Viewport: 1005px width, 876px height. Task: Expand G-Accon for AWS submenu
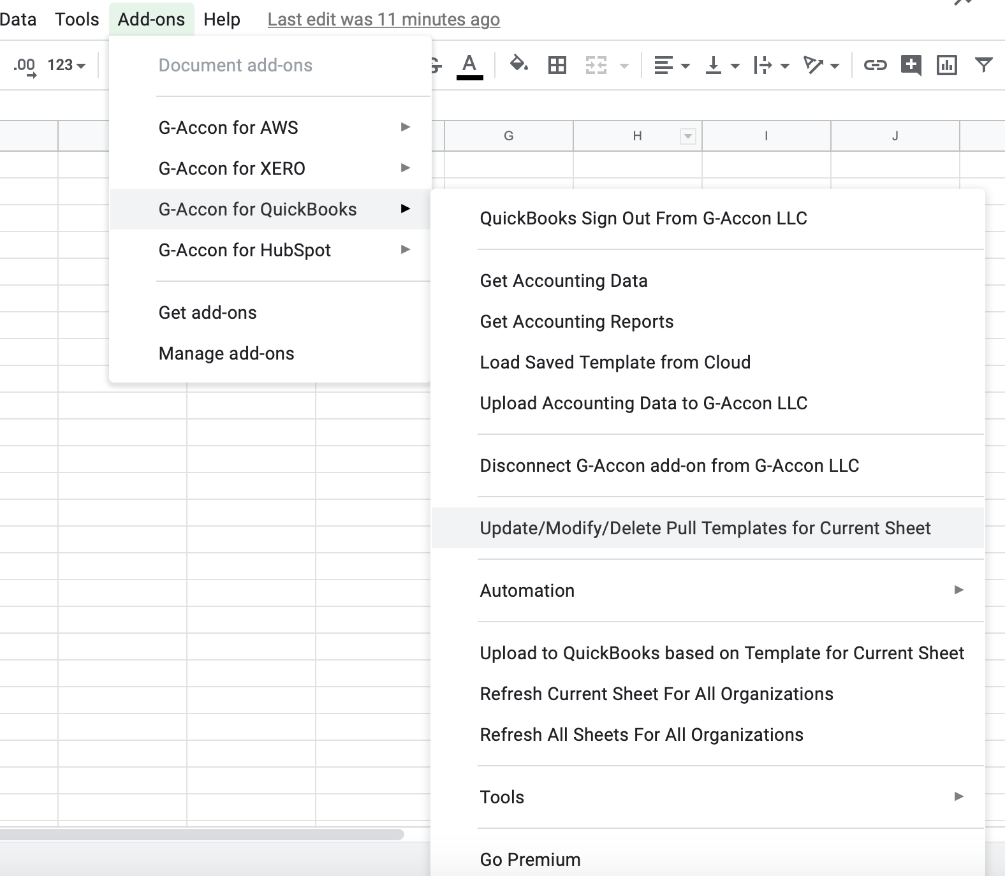click(270, 128)
